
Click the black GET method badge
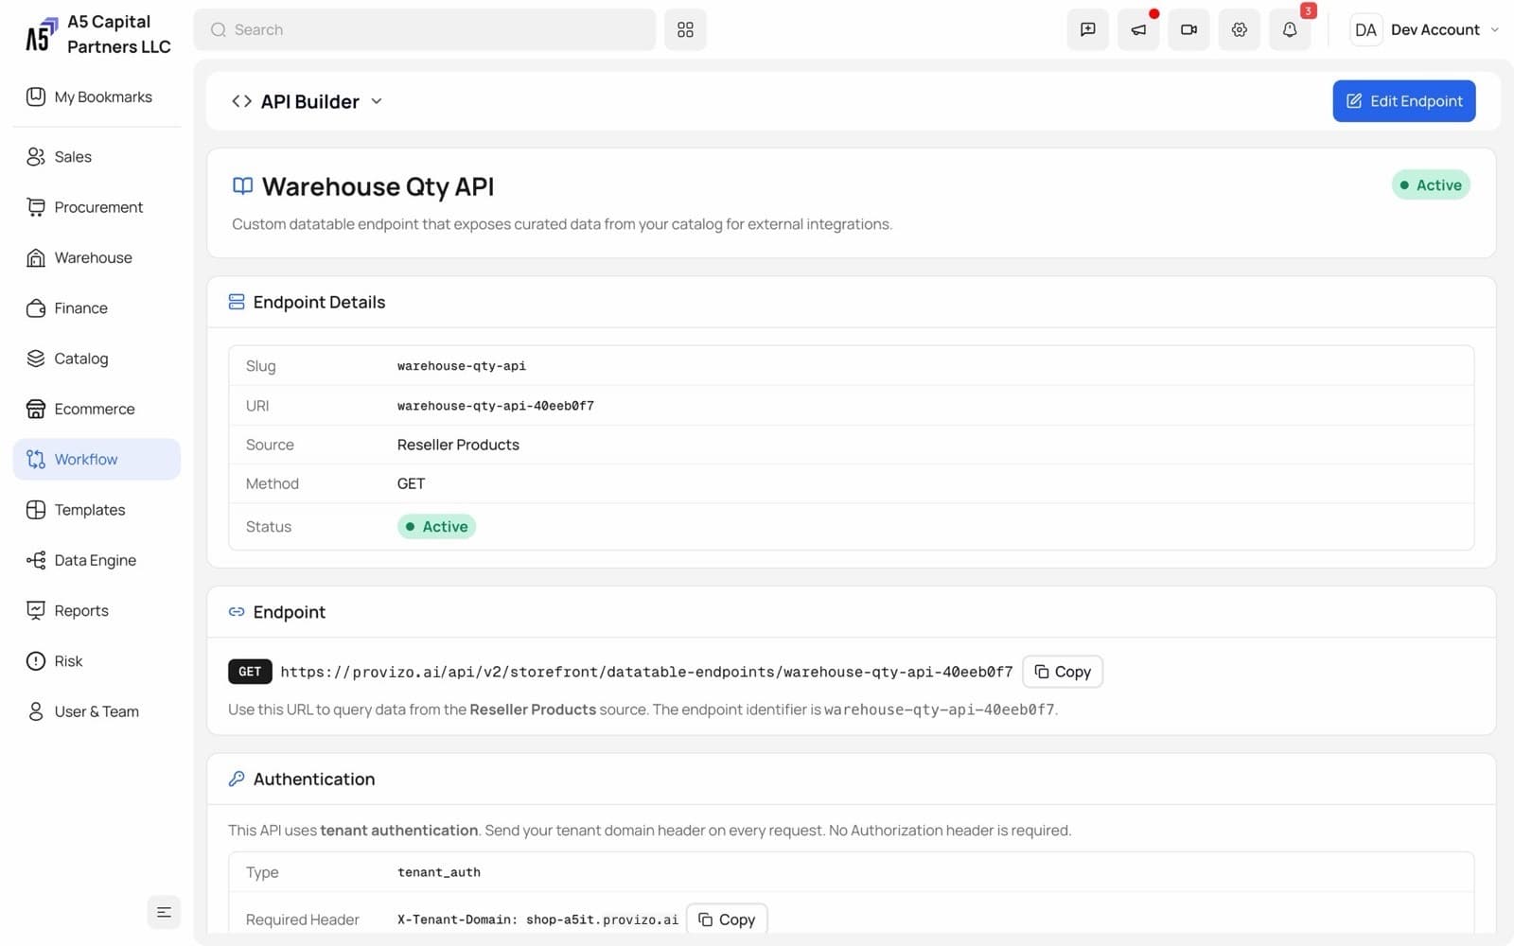click(x=250, y=672)
